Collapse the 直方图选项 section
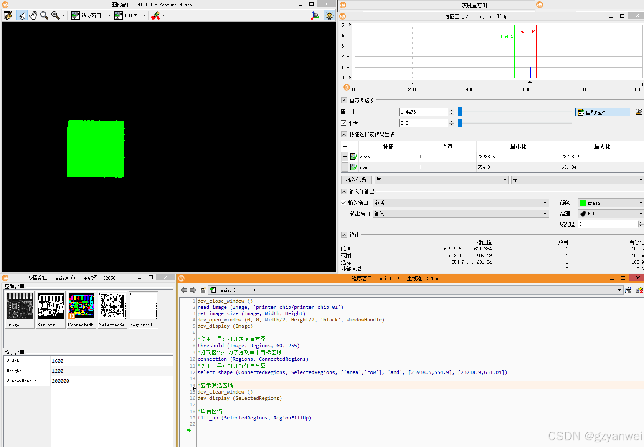Viewport: 644px width, 447px height. click(344, 100)
